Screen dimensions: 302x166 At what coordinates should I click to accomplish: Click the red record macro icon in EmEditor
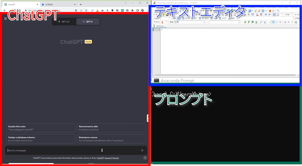coord(270,11)
